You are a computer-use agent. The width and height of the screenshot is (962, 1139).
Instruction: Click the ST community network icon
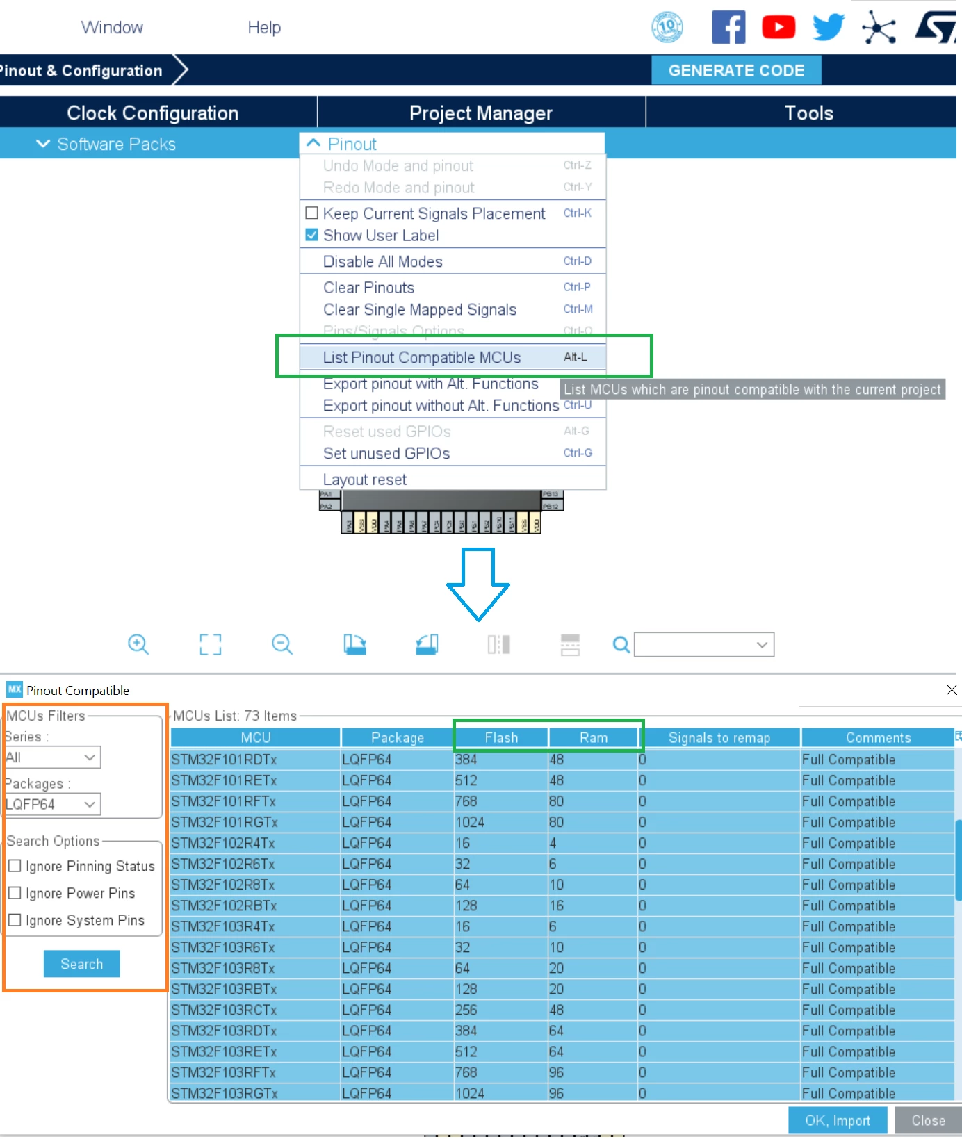[x=879, y=28]
